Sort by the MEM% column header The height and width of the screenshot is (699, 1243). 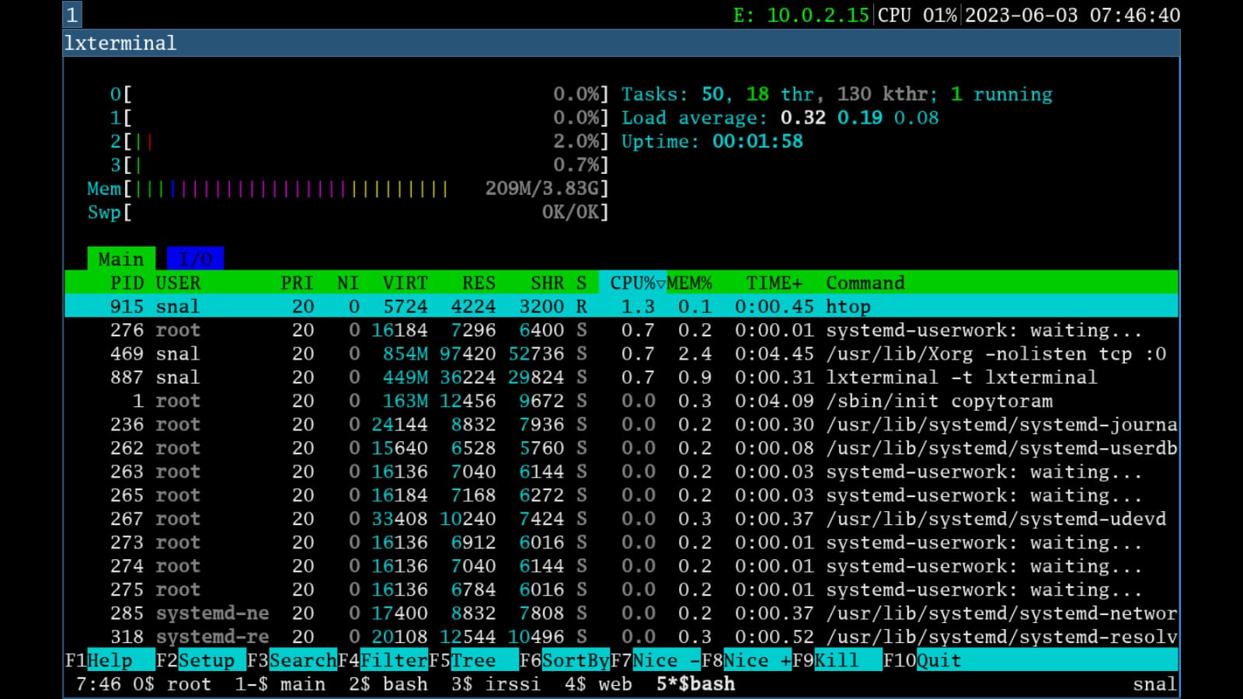point(689,283)
